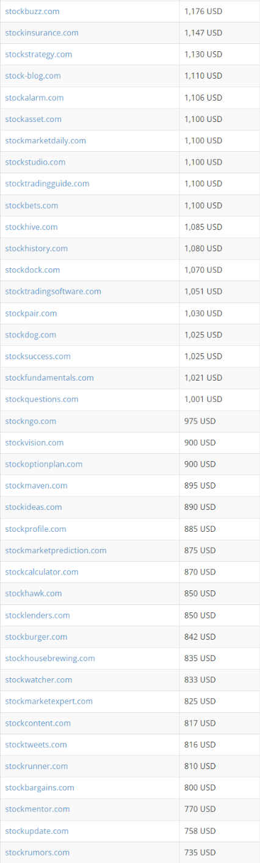
Task: Select stockoptionplan.com domain
Action: coord(43,464)
